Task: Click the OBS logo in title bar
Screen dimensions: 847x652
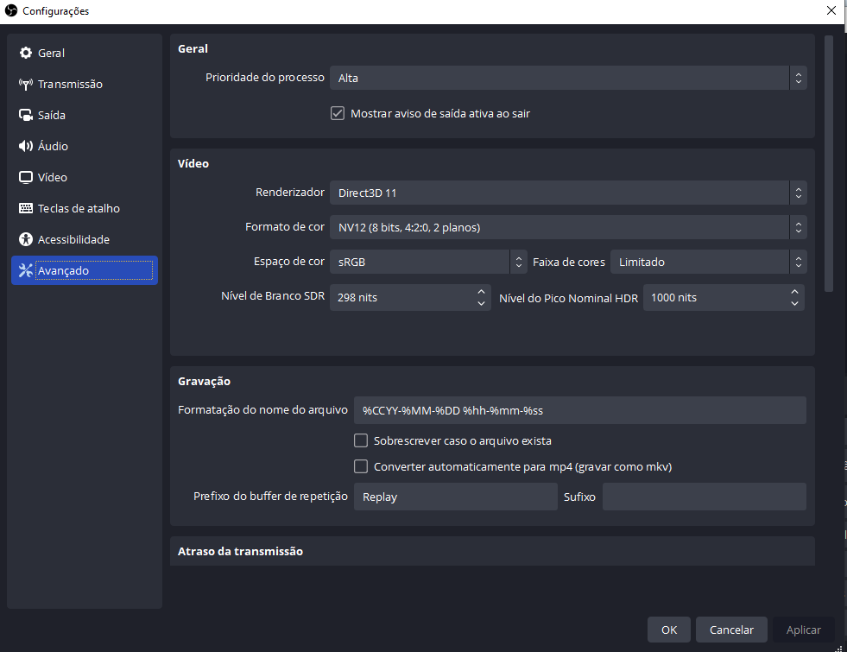Action: (11, 11)
